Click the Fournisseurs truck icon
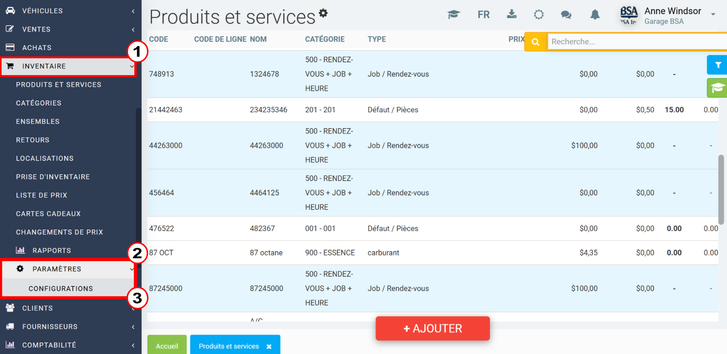Image resolution: width=727 pixels, height=354 pixels. click(x=10, y=327)
